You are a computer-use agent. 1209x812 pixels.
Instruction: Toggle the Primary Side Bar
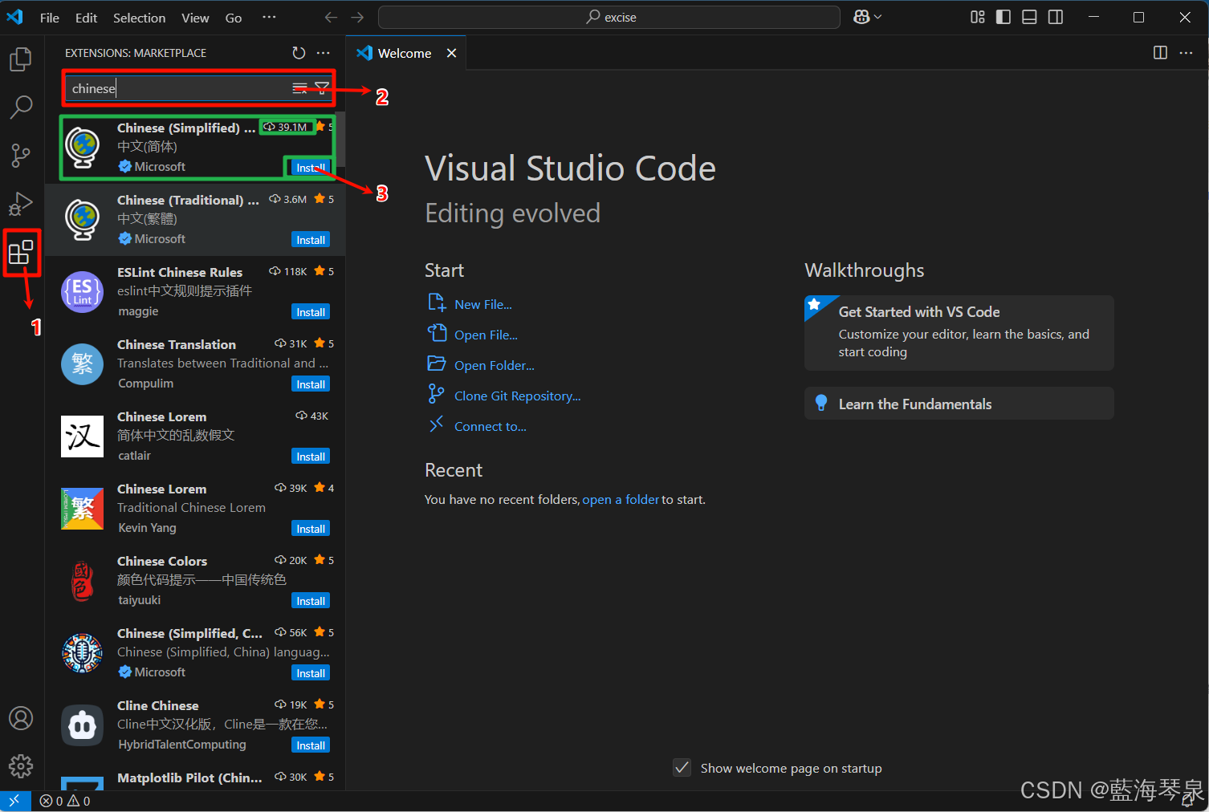point(1003,17)
